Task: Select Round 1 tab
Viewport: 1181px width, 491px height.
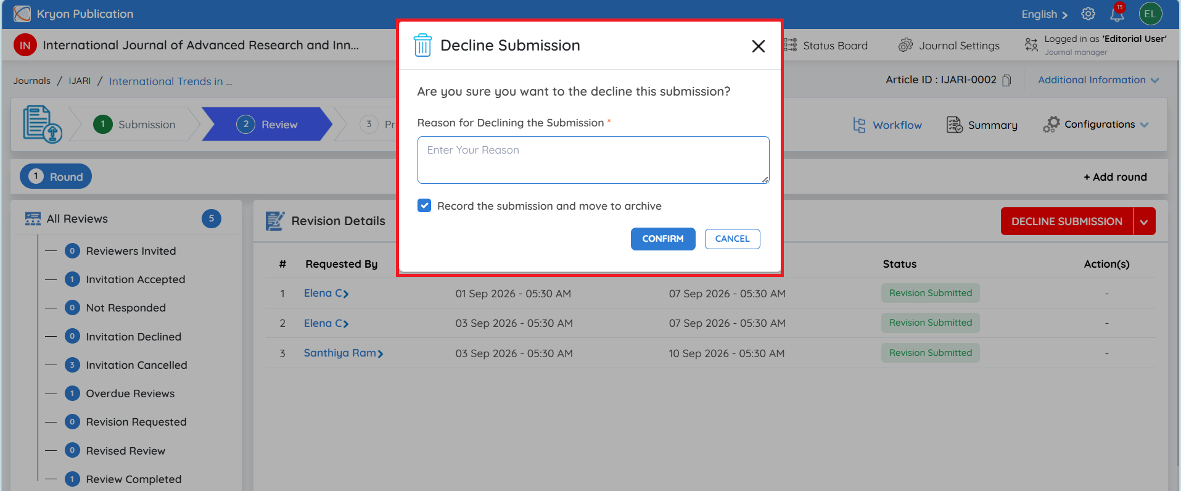Action: 56,176
